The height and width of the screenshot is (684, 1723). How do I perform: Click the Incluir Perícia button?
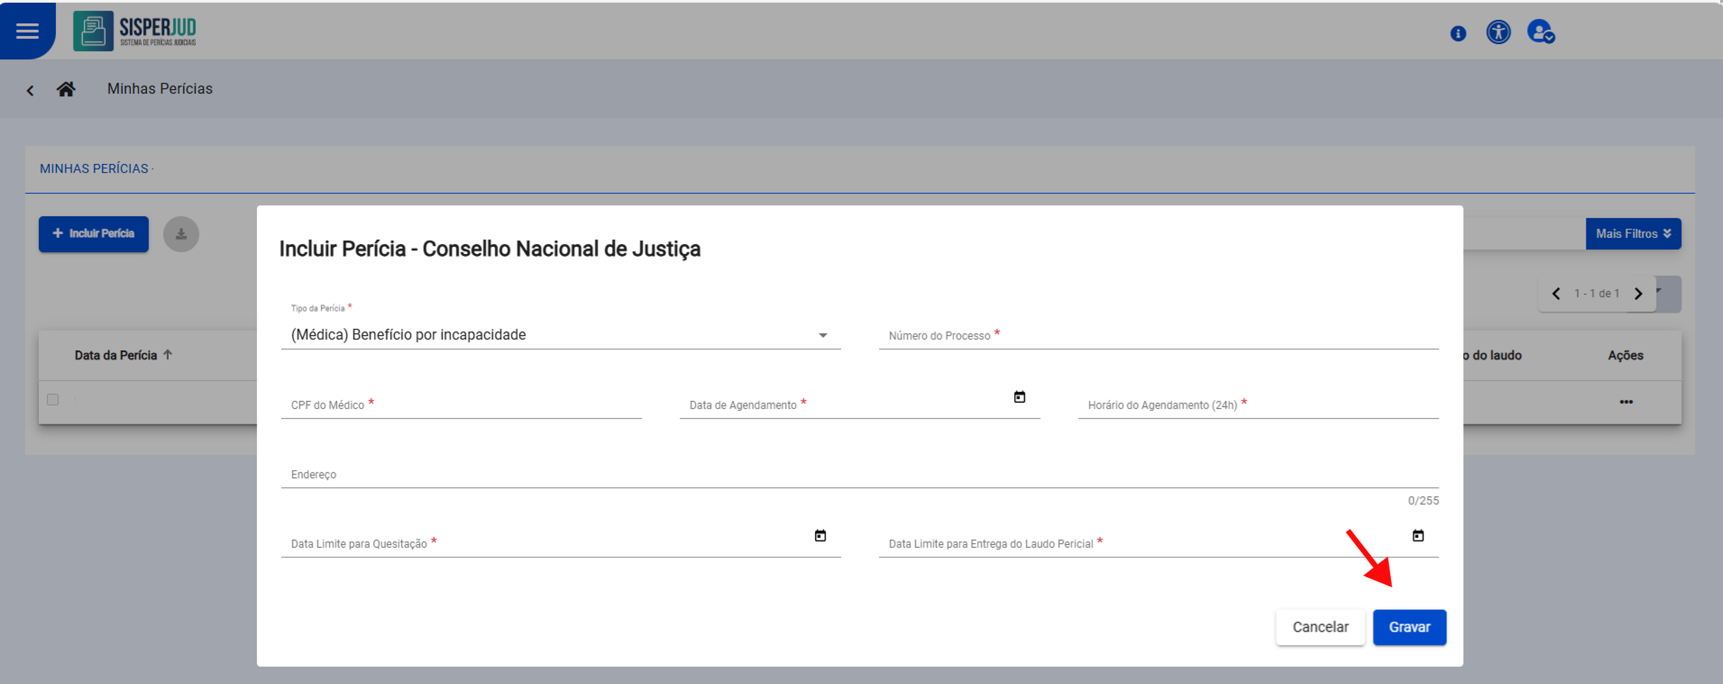[94, 234]
